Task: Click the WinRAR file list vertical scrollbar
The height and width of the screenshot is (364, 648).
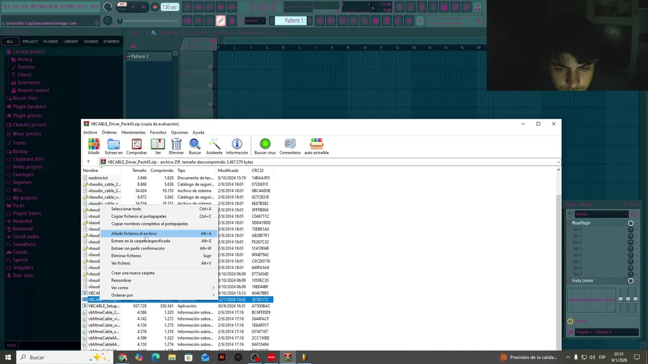Action: (x=558, y=259)
